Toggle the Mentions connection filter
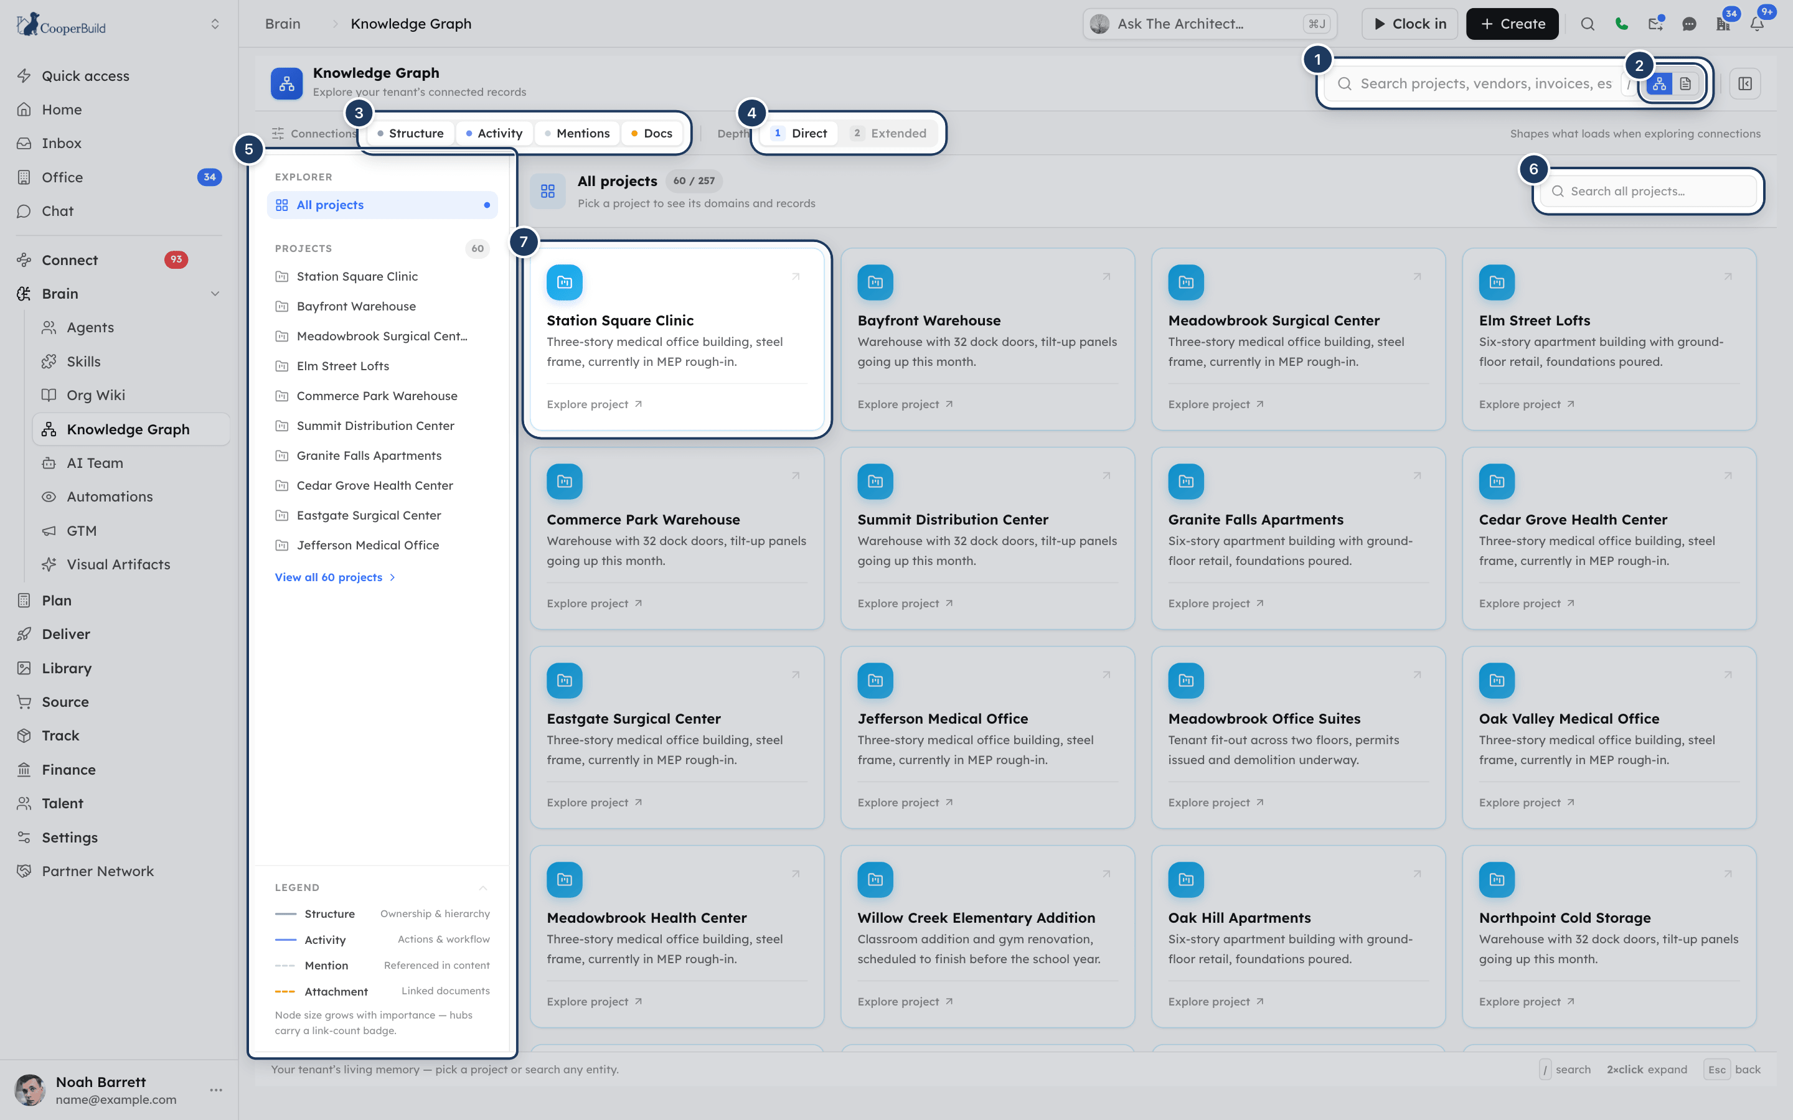The height and width of the screenshot is (1120, 1793). click(x=577, y=133)
